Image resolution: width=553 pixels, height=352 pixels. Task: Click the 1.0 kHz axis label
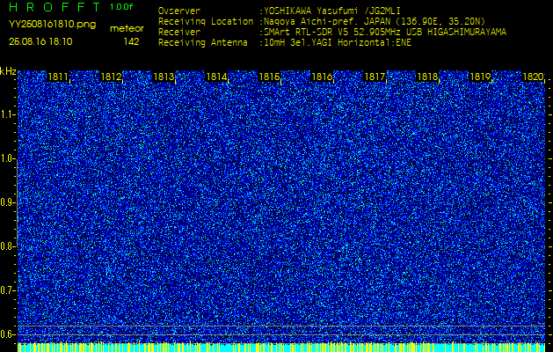[x=8, y=159]
